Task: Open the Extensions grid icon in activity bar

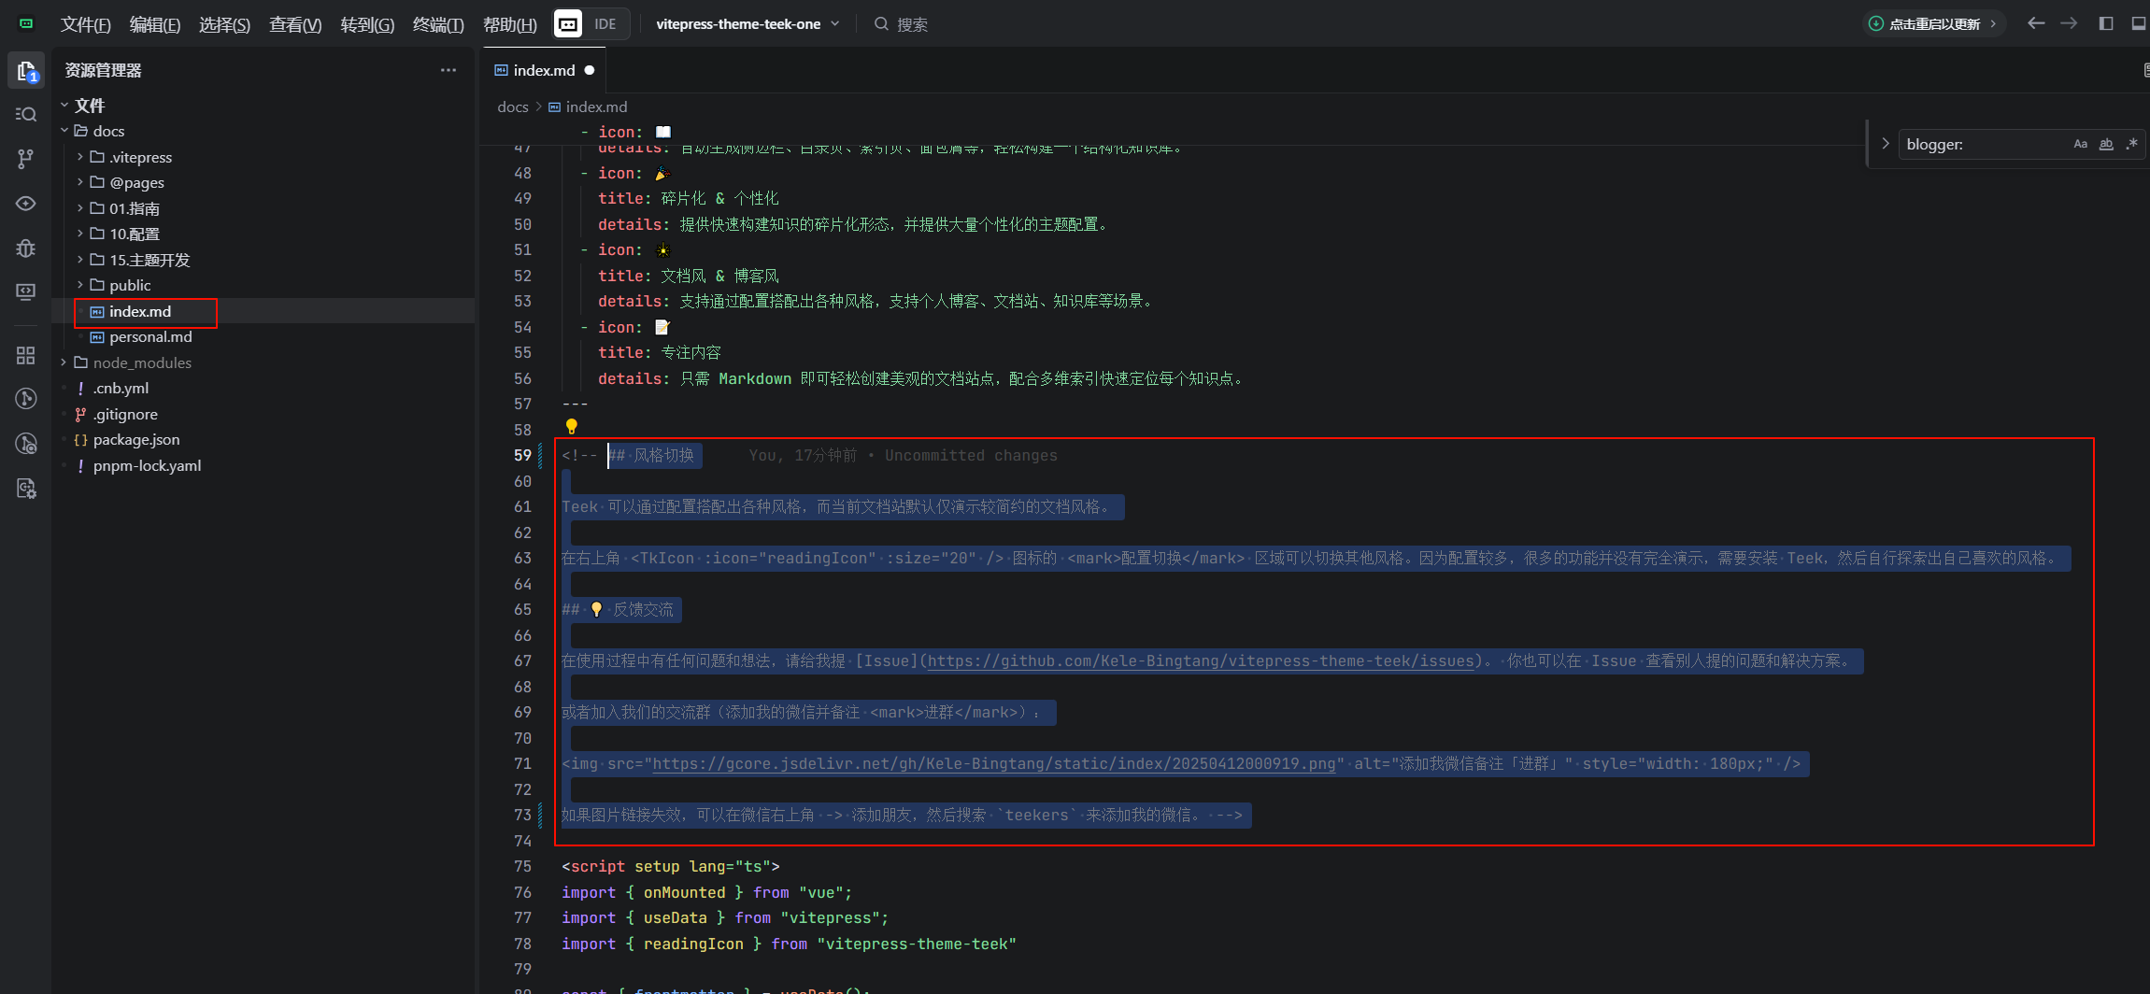Action: pos(25,355)
